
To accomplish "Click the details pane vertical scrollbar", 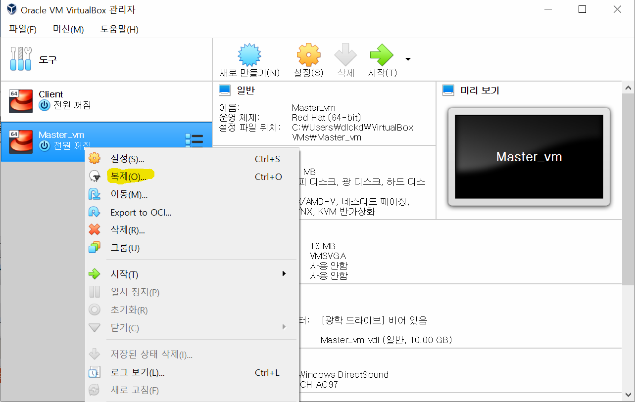I will (x=628, y=189).
